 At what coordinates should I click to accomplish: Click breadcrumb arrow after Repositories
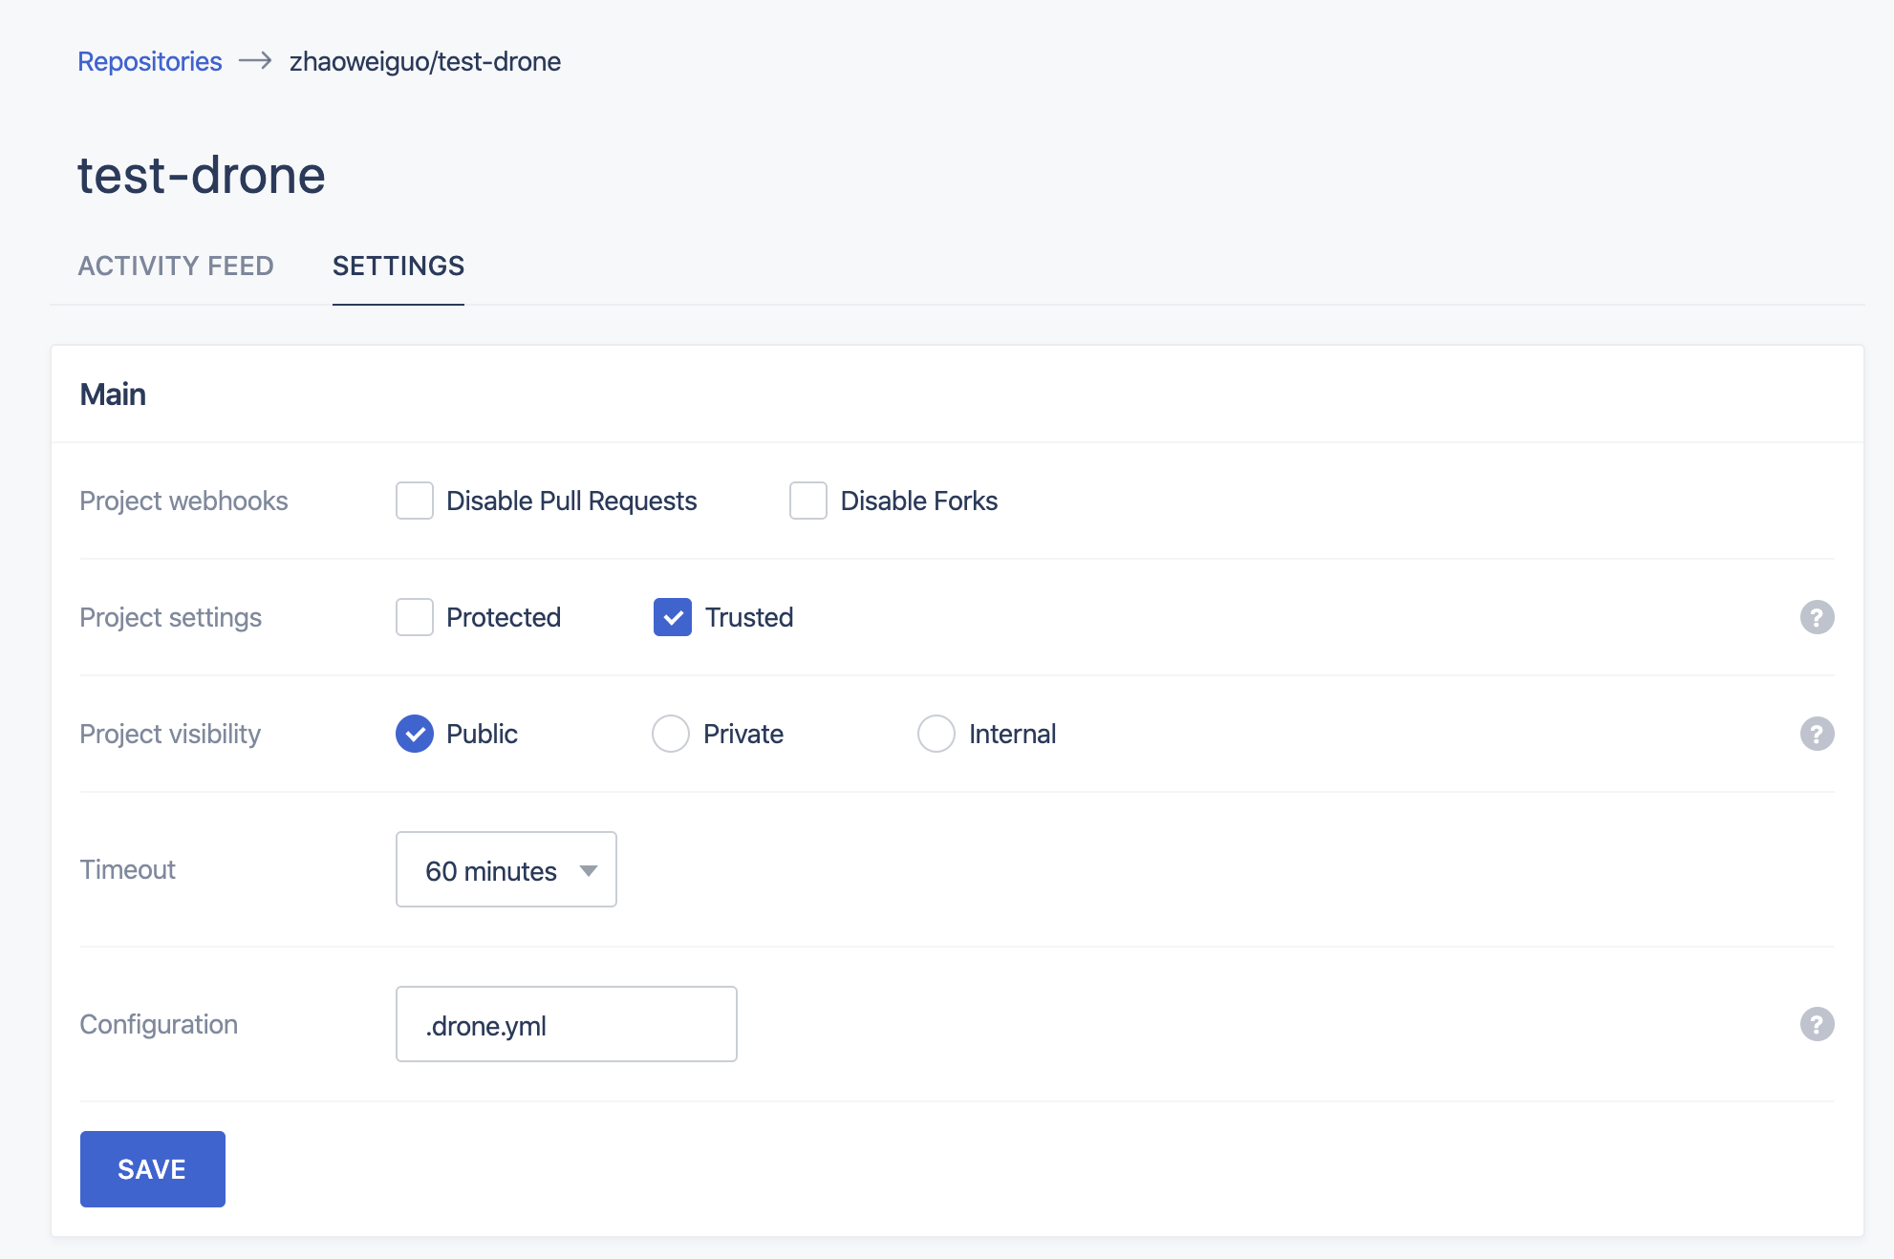(255, 61)
